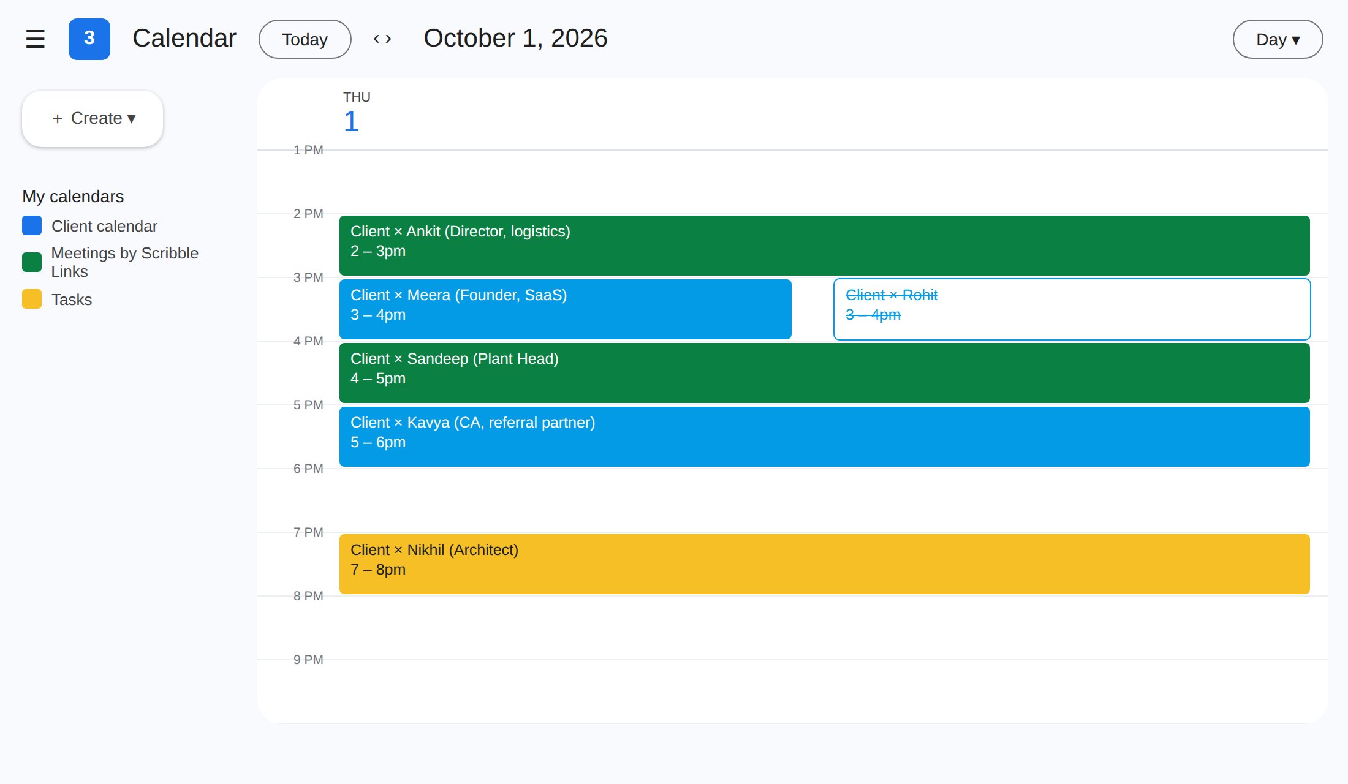The width and height of the screenshot is (1348, 784).
Task: Click the 1 PM time label
Action: click(x=308, y=150)
